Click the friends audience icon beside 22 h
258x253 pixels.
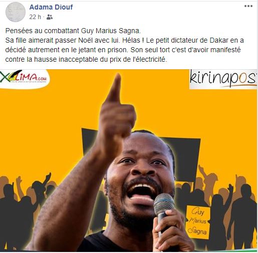pos(50,17)
